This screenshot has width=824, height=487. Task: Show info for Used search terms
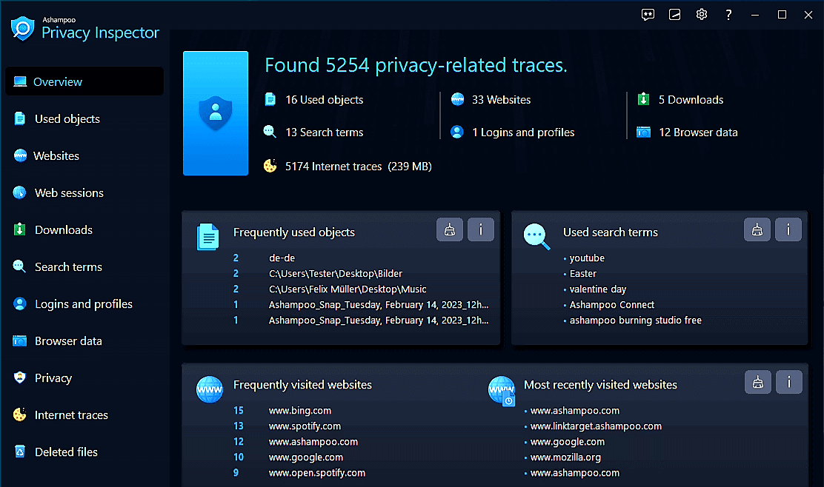[x=788, y=229]
